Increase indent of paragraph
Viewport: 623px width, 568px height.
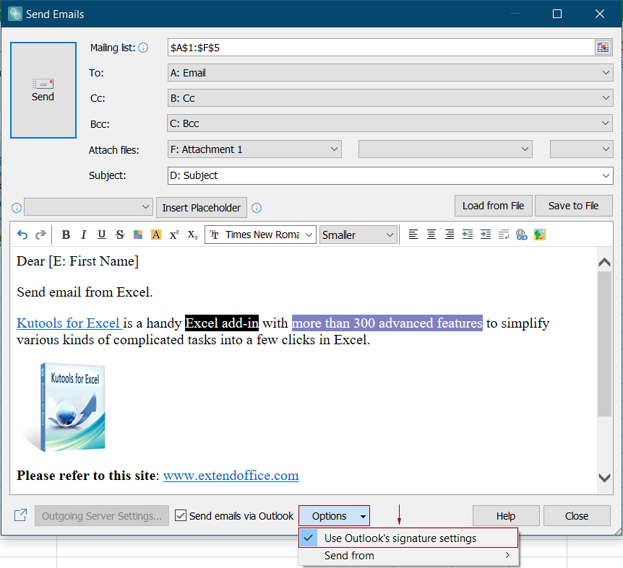tap(486, 235)
